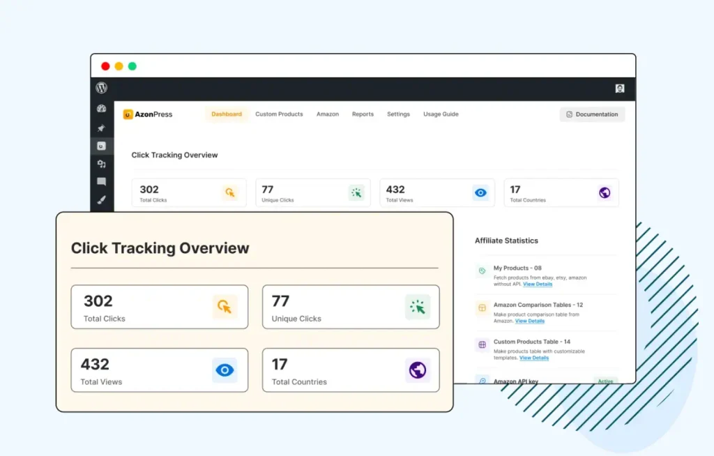The height and width of the screenshot is (456, 714).
Task: Open the Appearance brush icon in sidebar
Action: coord(102,199)
